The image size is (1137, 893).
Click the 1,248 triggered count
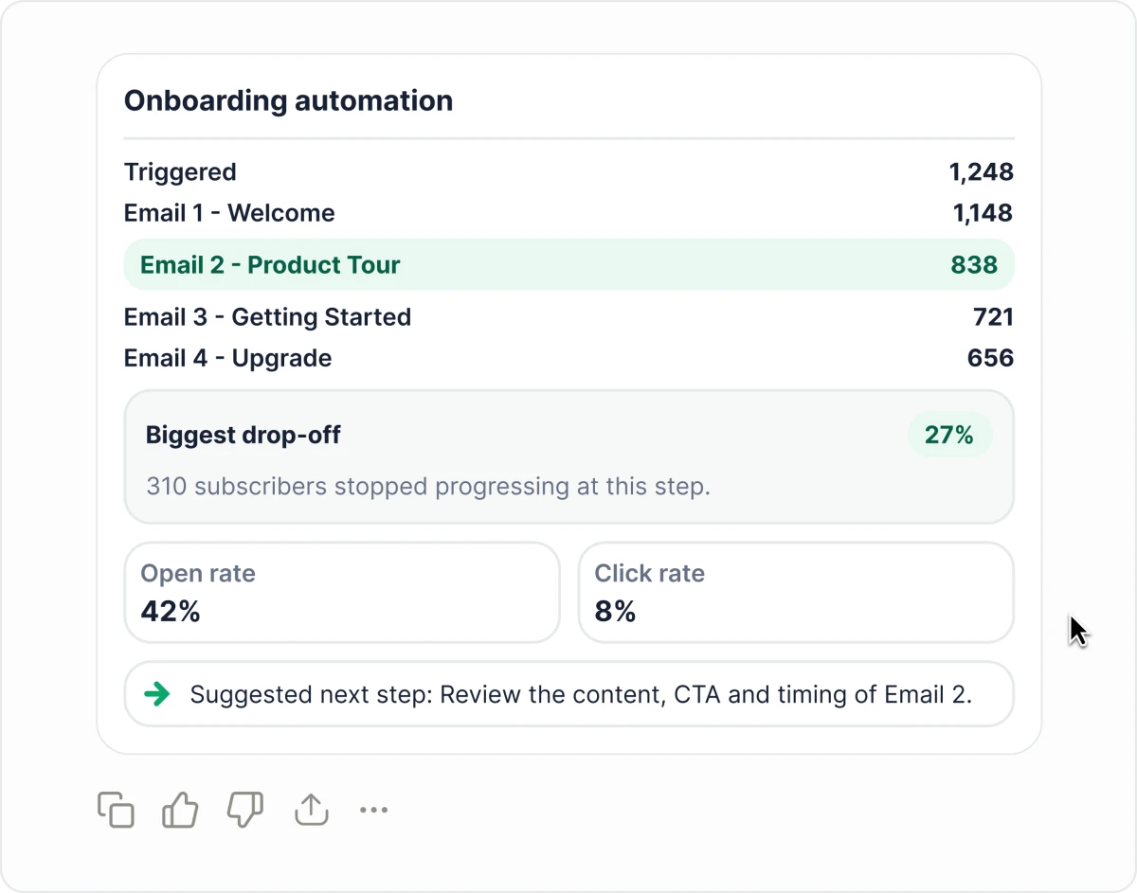coord(982,172)
